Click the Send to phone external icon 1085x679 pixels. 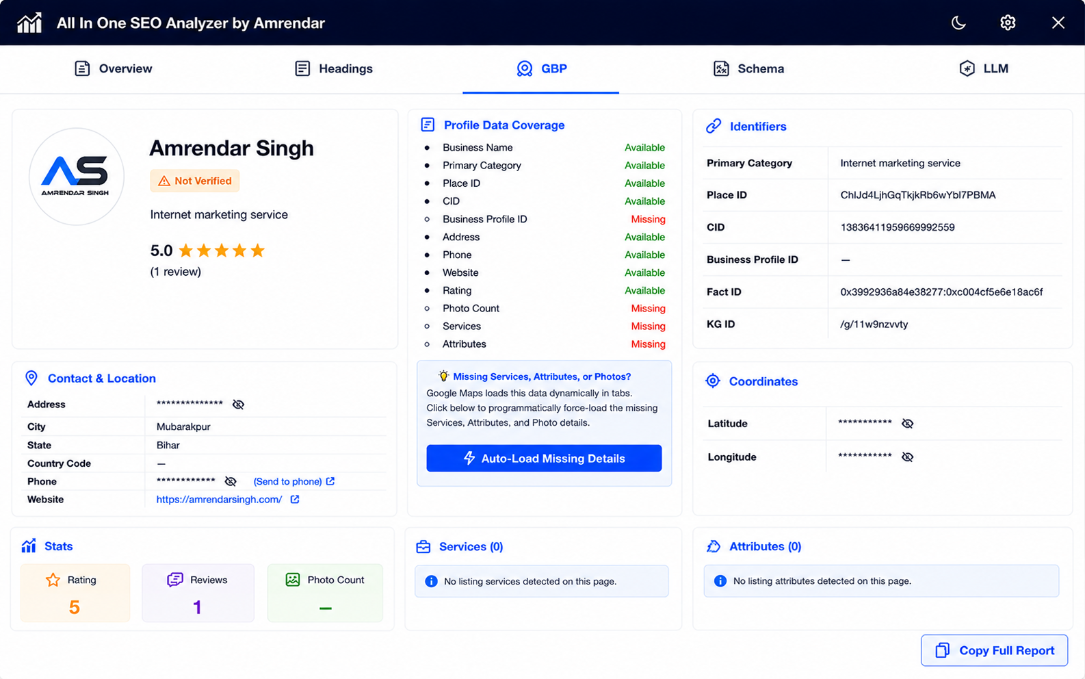coord(330,481)
